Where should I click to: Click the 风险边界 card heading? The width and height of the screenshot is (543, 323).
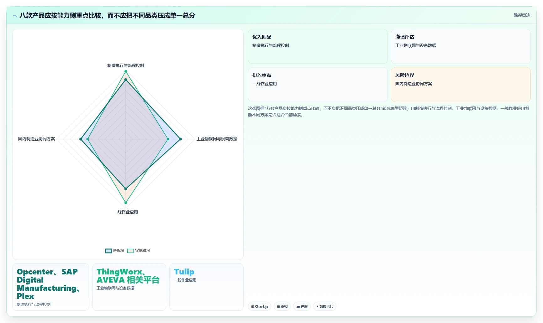(x=405, y=75)
